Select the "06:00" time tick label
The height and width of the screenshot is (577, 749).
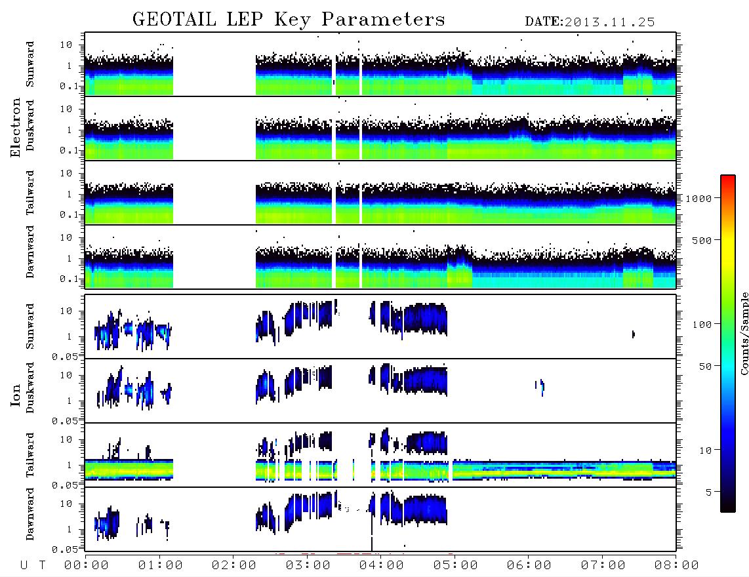[529, 566]
